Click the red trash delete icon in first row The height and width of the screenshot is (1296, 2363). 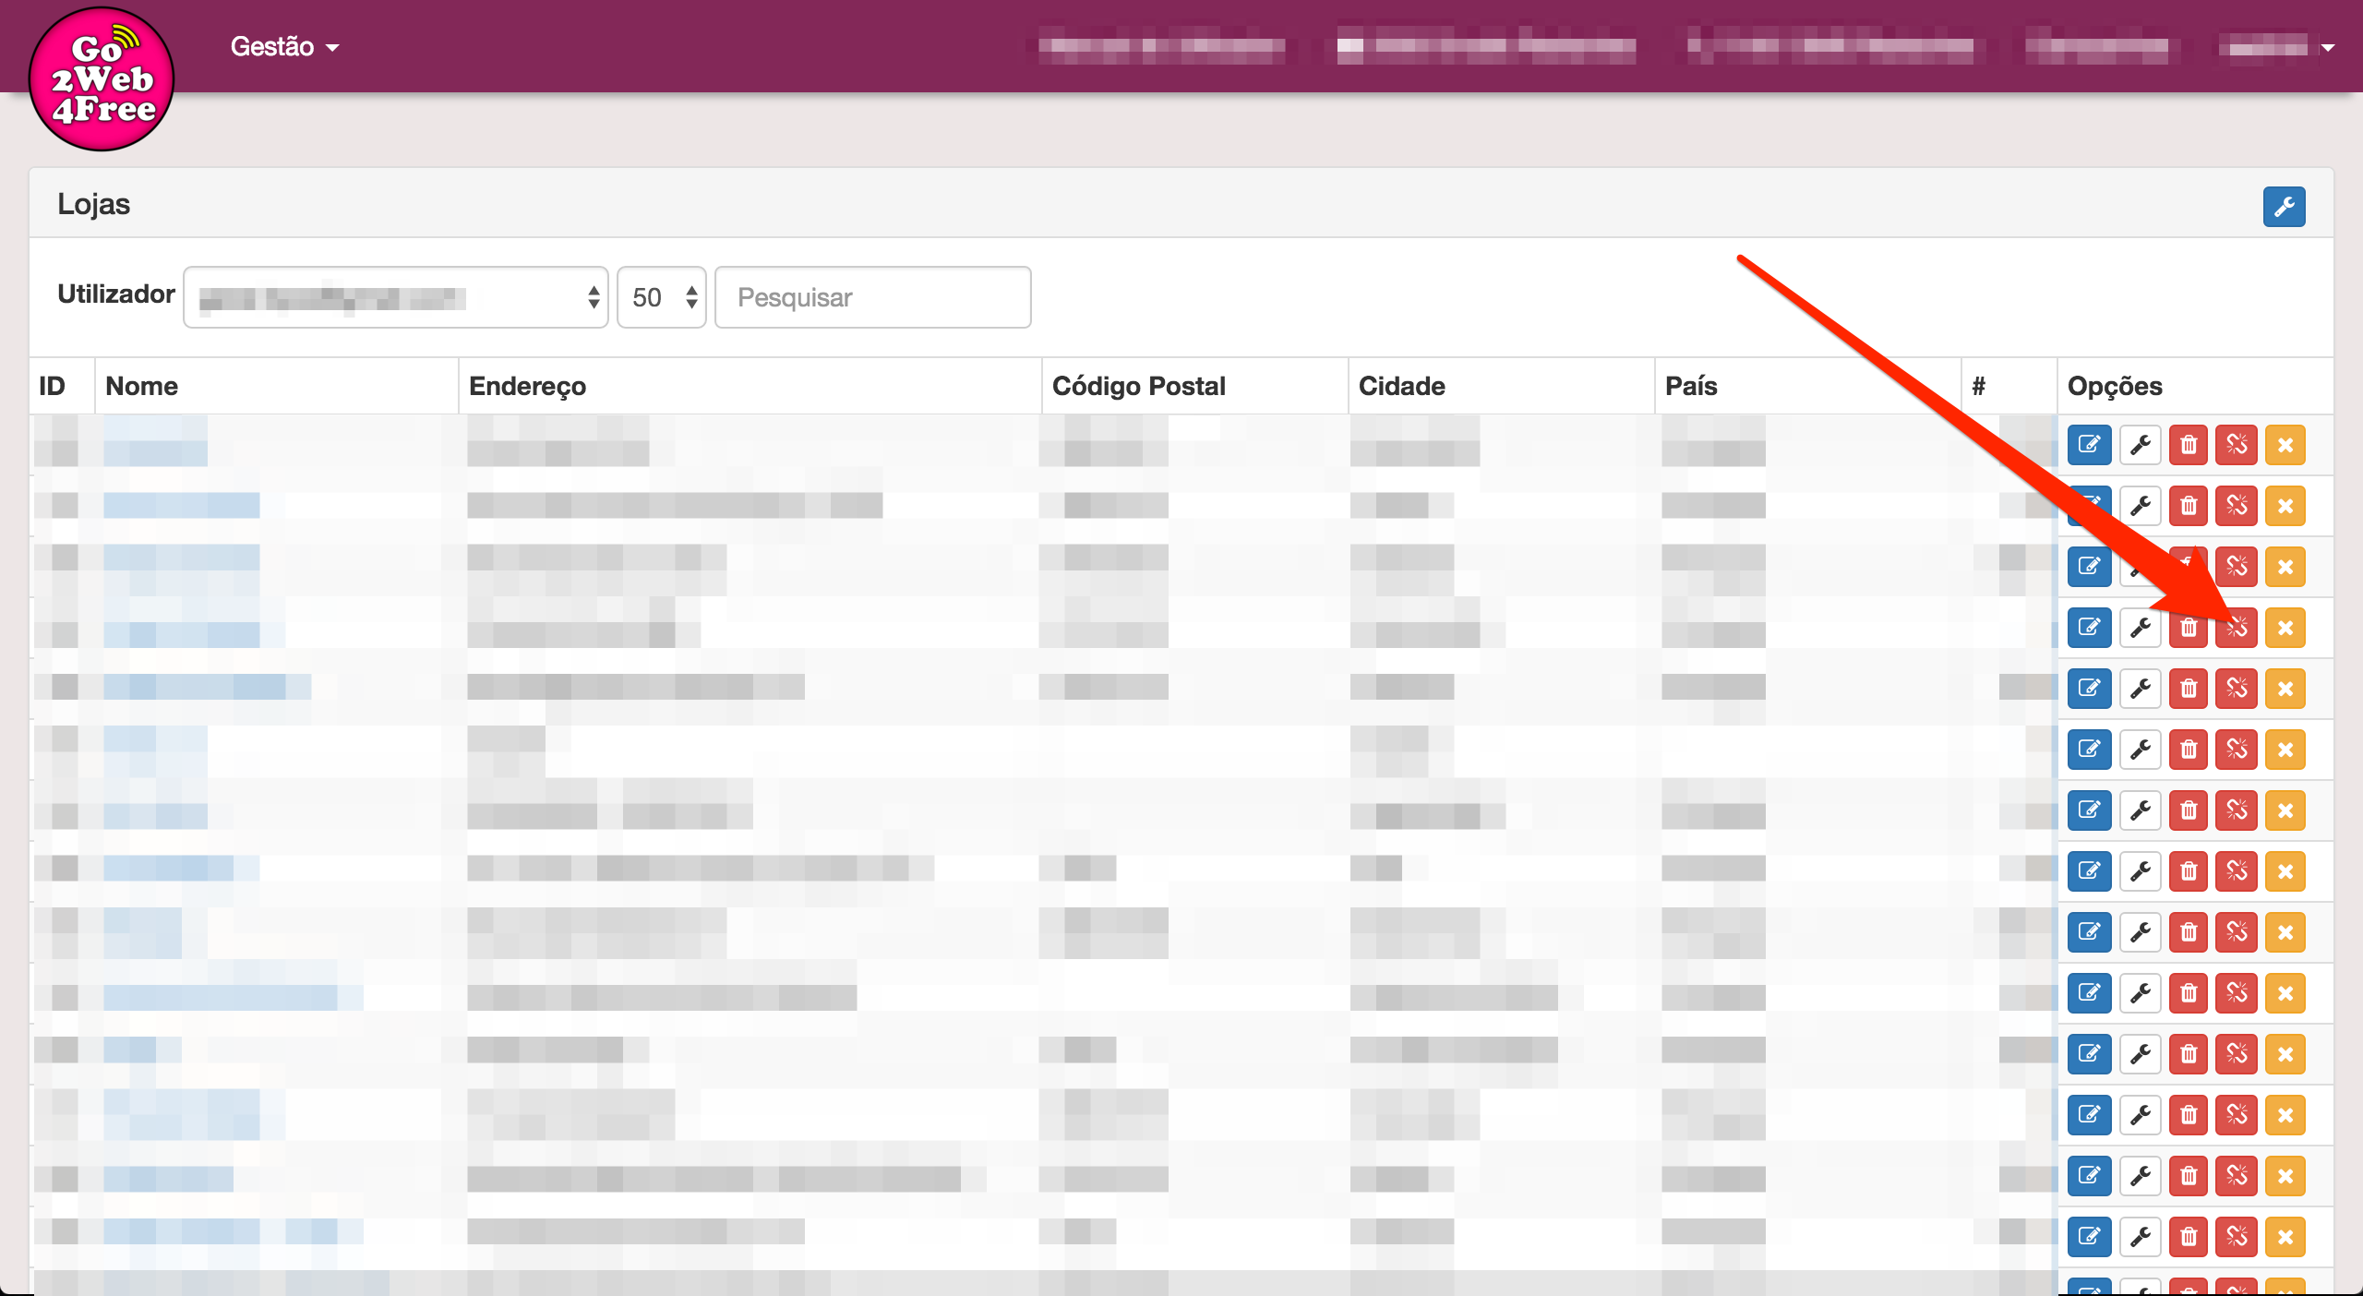point(2188,445)
